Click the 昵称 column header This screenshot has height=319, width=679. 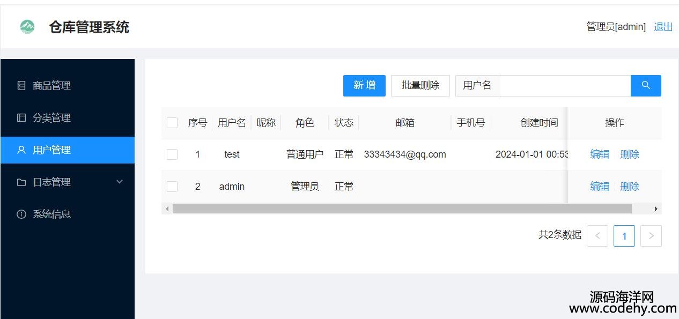266,123
